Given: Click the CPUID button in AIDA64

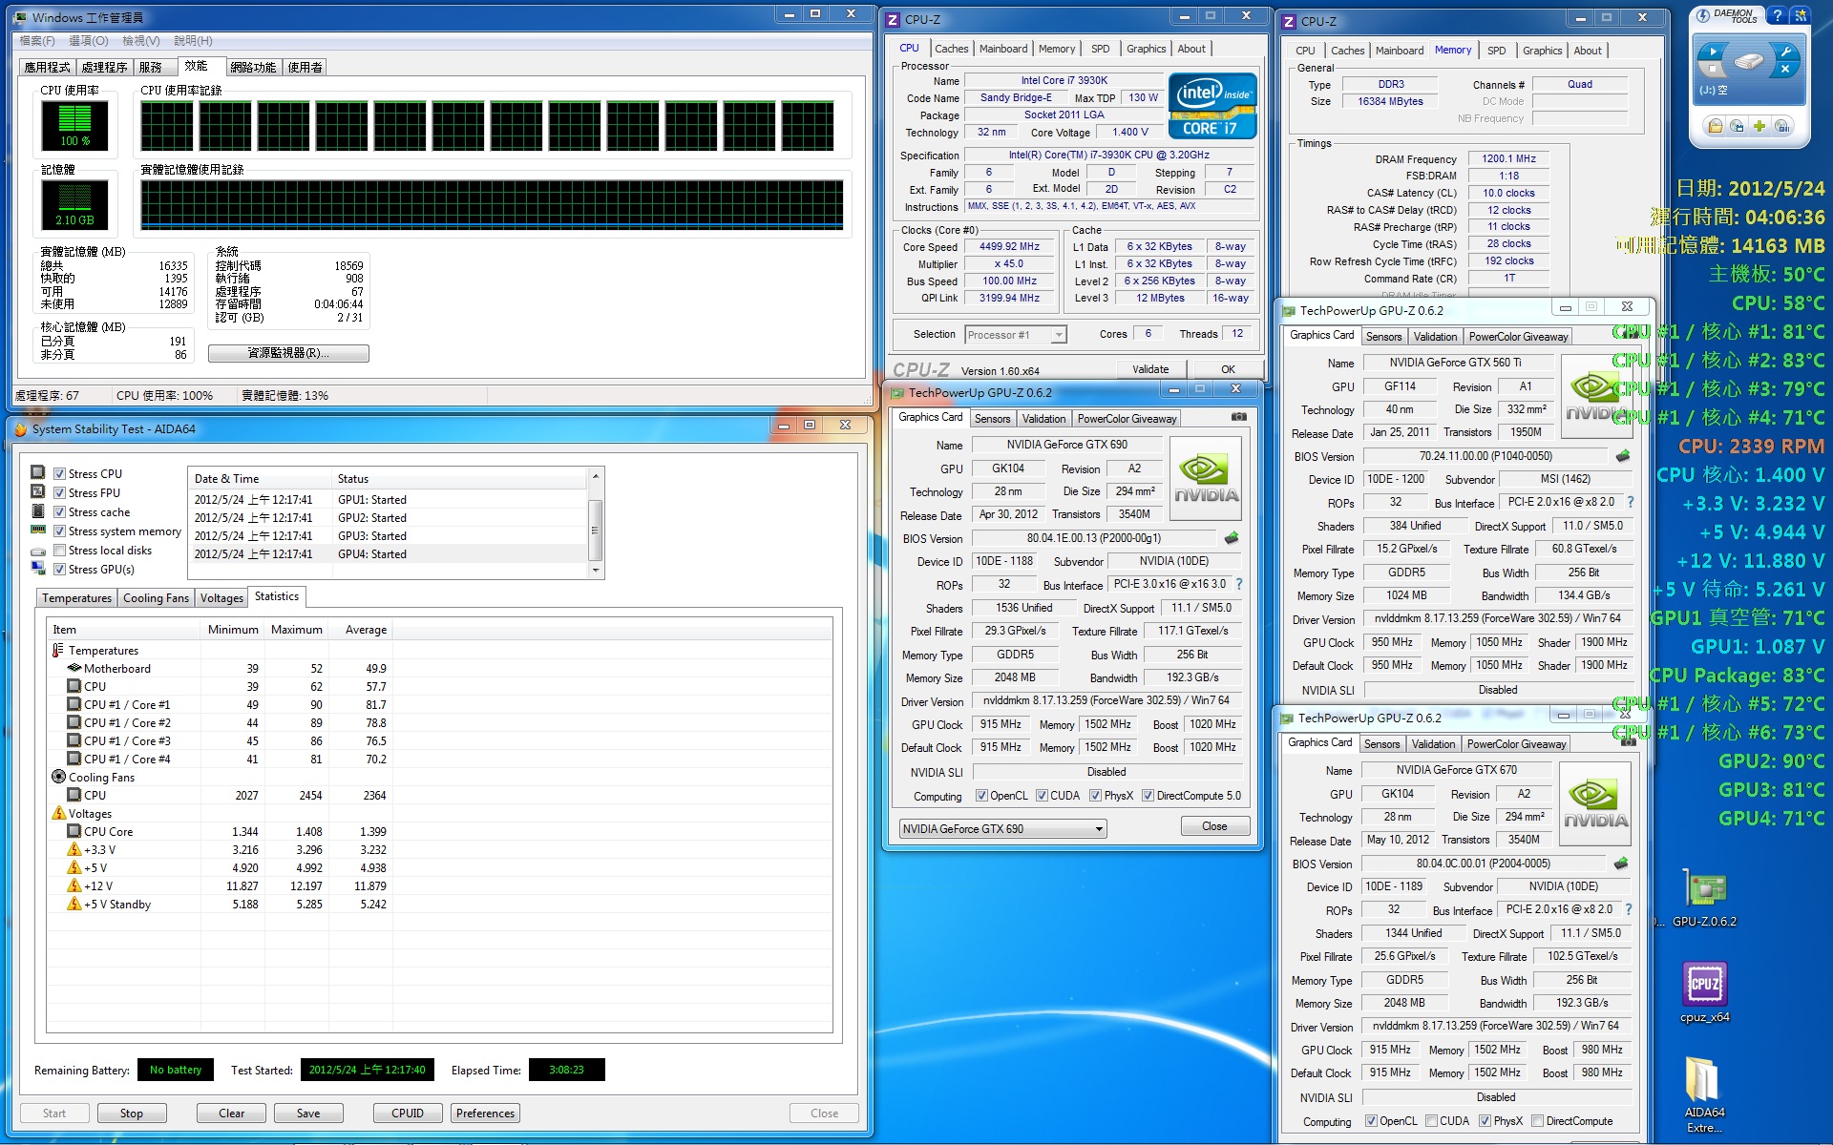Looking at the screenshot, I should pos(408,1114).
